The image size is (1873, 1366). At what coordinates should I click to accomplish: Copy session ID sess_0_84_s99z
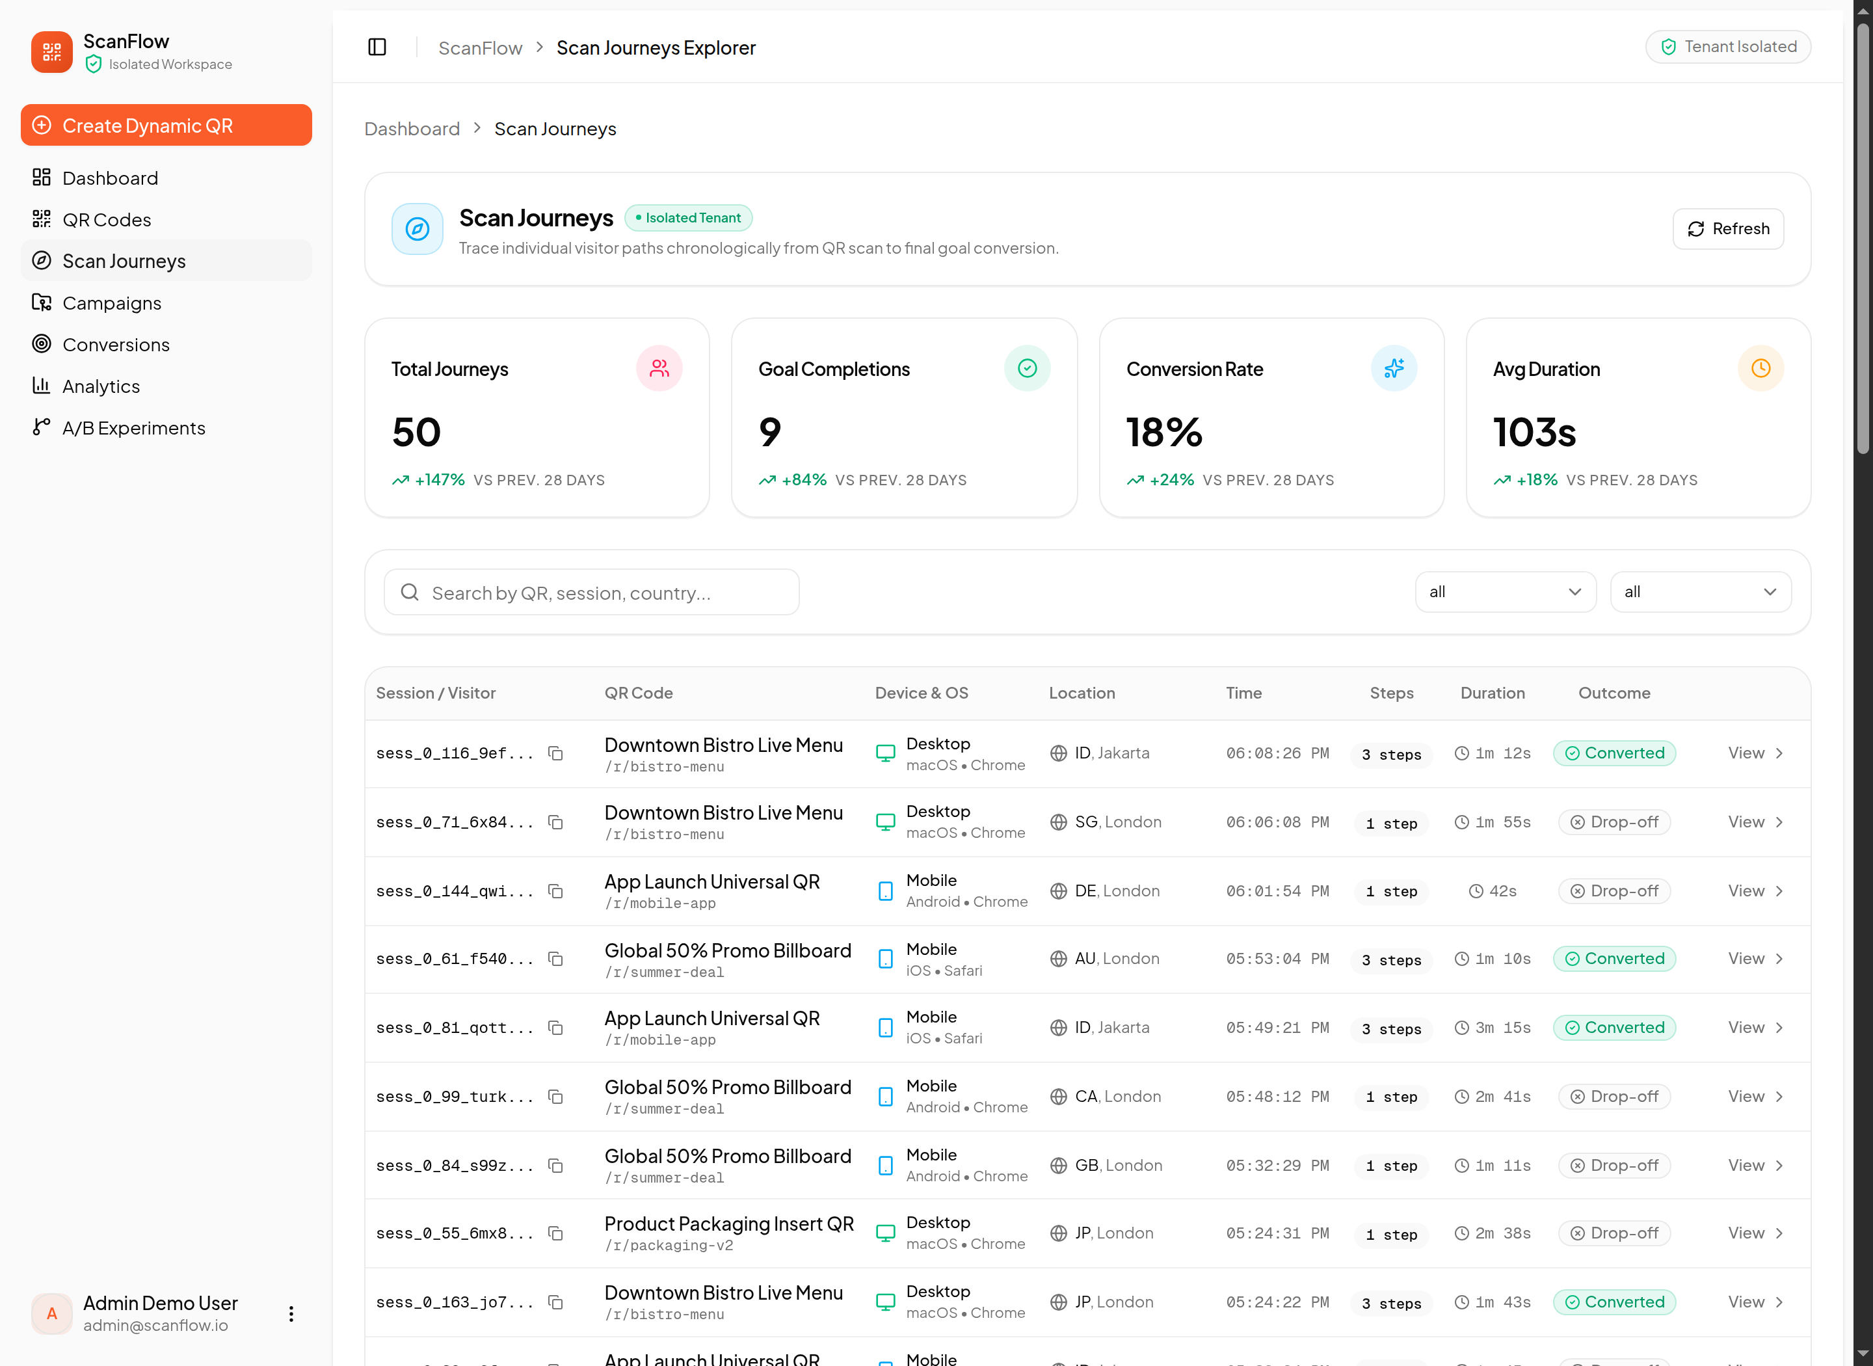[556, 1166]
